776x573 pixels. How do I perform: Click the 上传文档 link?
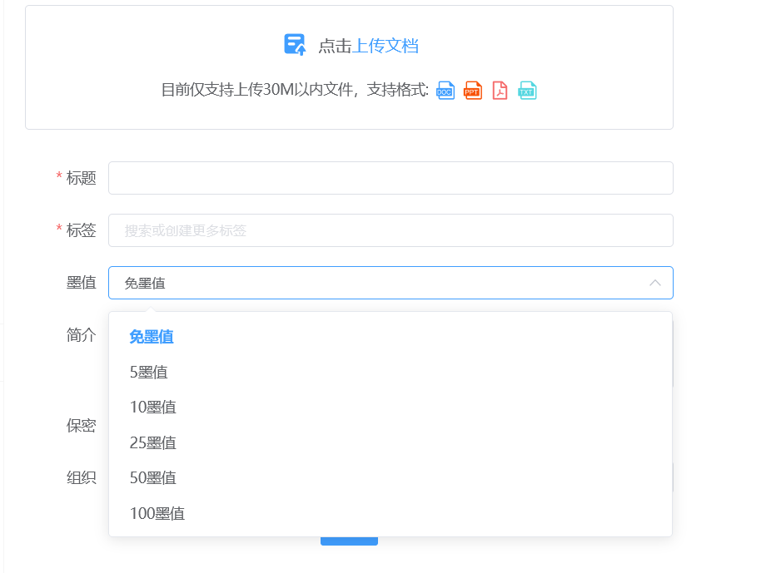tap(385, 46)
